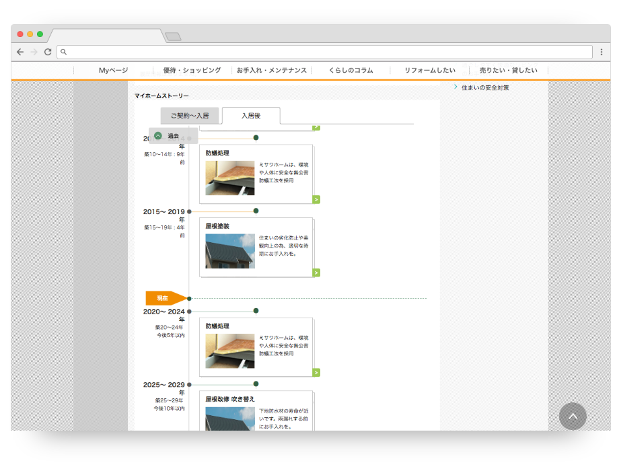Click the 屋根改修 吹き替え roof thumbnail
The width and height of the screenshot is (619, 471).
point(229,419)
